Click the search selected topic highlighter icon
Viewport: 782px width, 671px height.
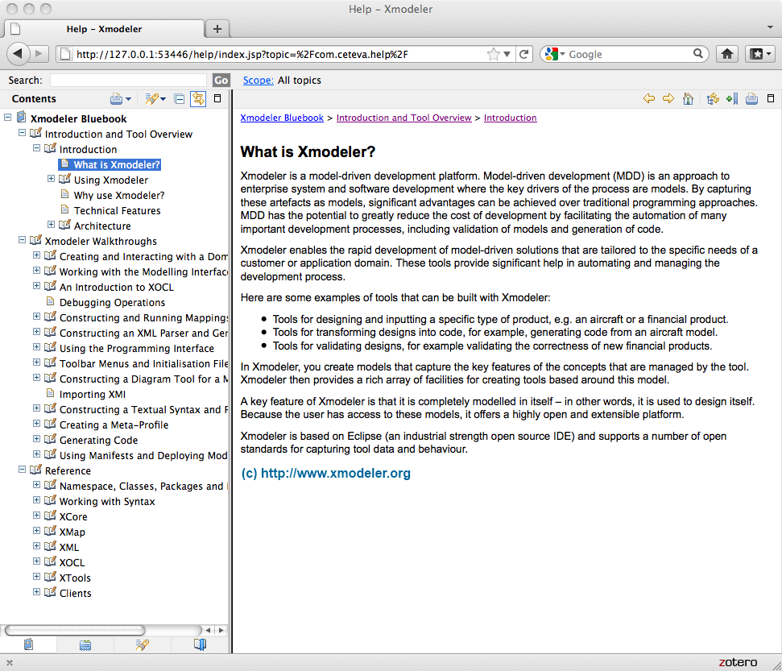[151, 99]
